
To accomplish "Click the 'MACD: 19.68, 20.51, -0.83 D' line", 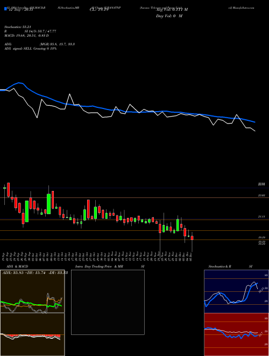I will pos(26,36).
